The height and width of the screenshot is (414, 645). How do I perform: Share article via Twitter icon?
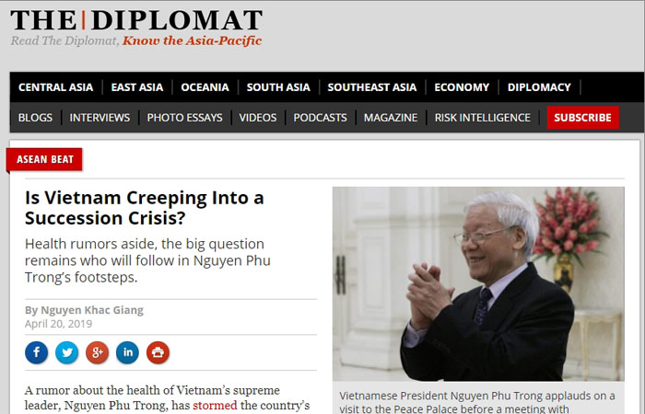coord(66,352)
